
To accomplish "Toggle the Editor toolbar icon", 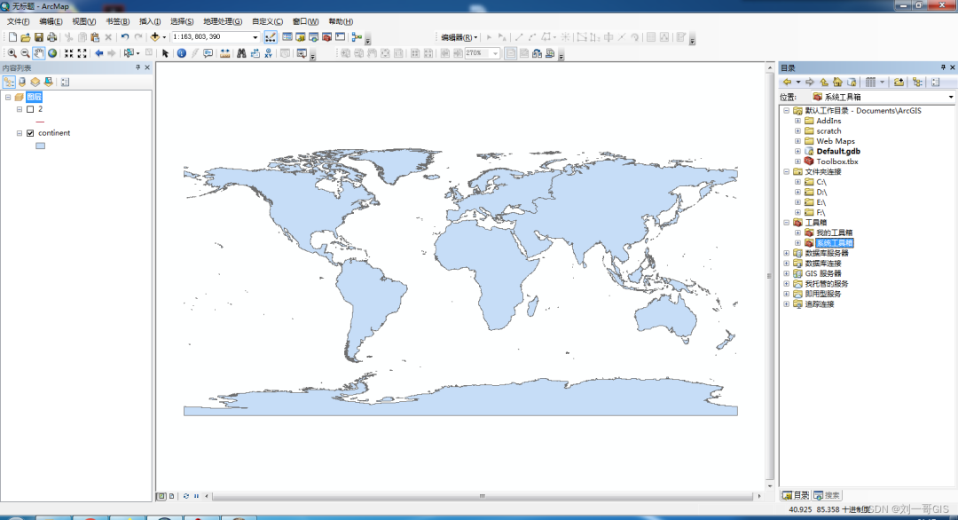I will [x=270, y=37].
